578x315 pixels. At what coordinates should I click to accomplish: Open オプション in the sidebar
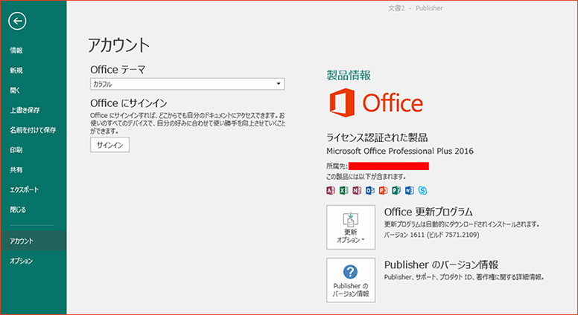(x=21, y=261)
